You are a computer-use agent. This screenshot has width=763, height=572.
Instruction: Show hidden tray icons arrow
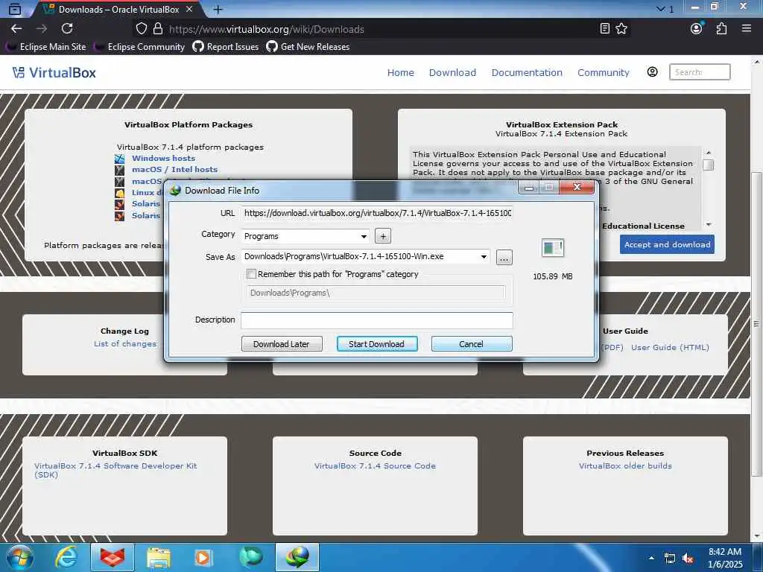pos(651,558)
